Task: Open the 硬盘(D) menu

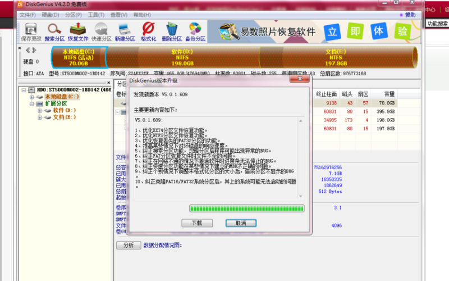Action: click(51, 15)
